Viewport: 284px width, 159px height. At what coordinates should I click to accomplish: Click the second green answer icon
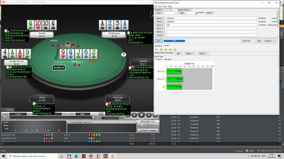tap(161, 50)
